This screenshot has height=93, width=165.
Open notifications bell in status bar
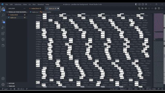point(162,89)
